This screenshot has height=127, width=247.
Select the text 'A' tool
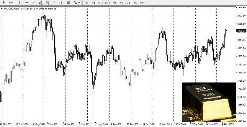pyautogui.click(x=55, y=2)
